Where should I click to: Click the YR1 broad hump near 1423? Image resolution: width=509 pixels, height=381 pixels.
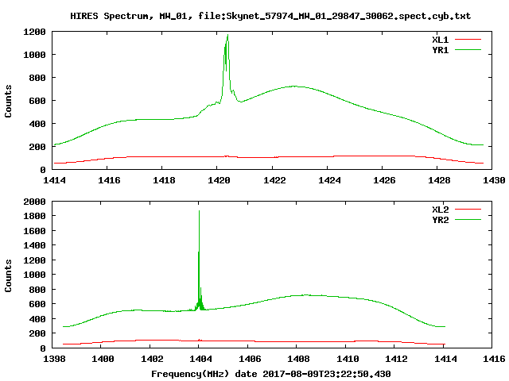pyautogui.click(x=293, y=87)
